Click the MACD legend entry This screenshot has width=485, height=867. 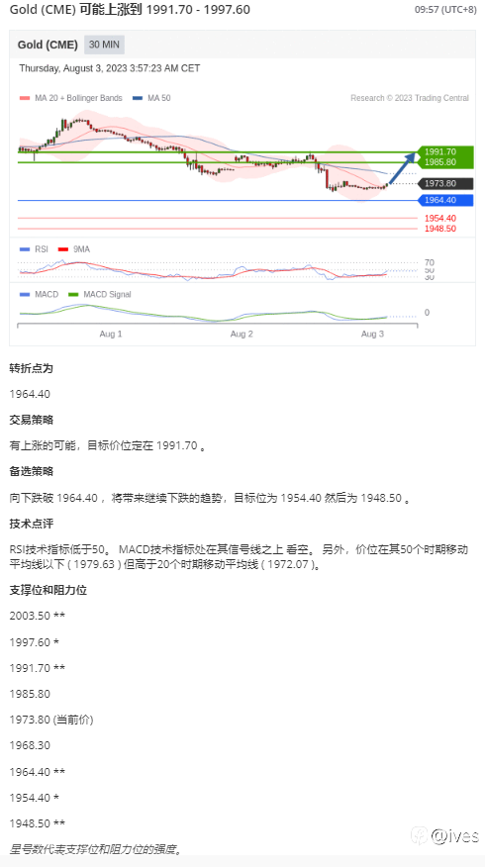(39, 294)
